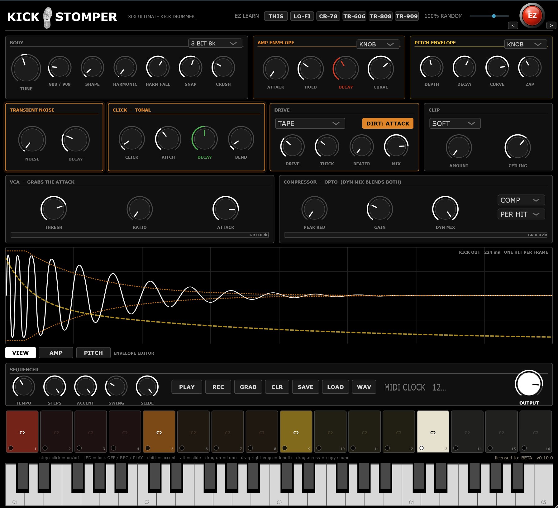Select the LO-FI preset style
The width and height of the screenshot is (558, 508).
[302, 16]
